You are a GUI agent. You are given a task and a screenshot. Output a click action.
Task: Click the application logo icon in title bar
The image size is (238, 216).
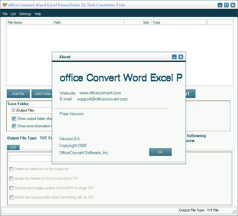5,5
